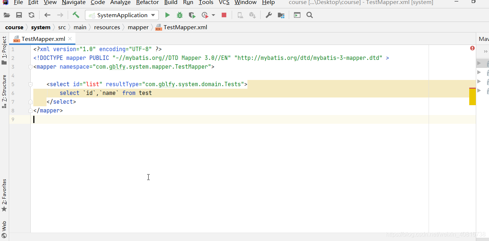The width and height of the screenshot is (489, 241).
Task: Click the closing select fold marker on line 7
Action: (x=30, y=102)
